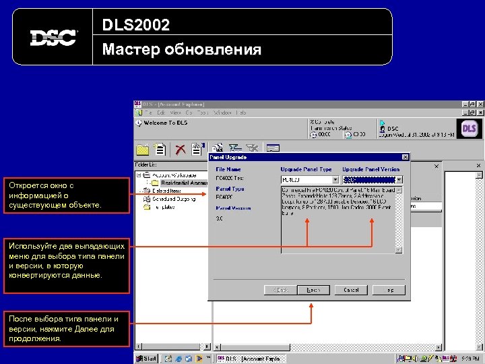Expand the quick launch overflow chevron

click(208, 357)
